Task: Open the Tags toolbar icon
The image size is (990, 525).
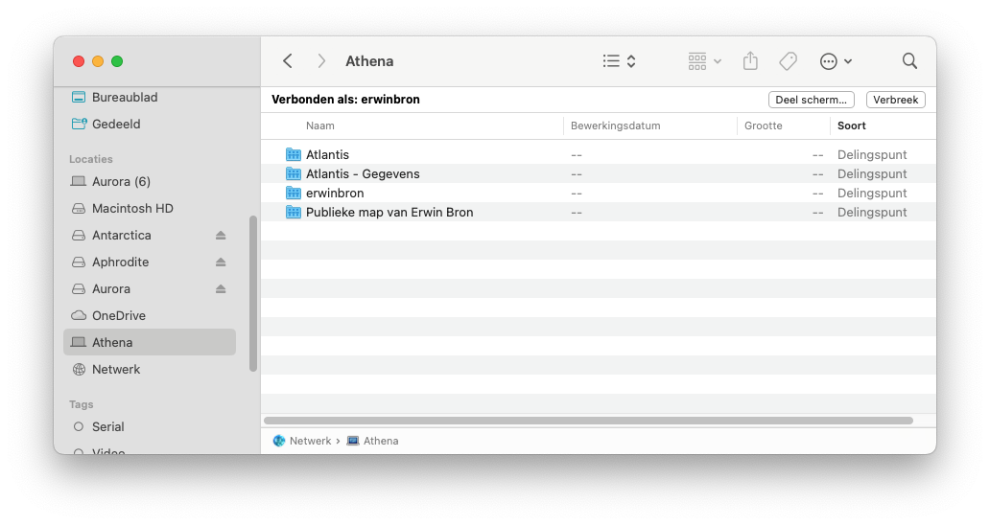Action: coord(788,61)
